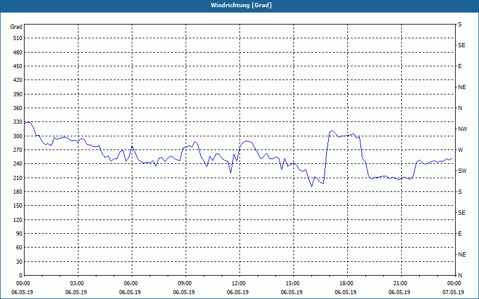The height and width of the screenshot is (299, 479).
Task: Click the '00:00' label above 07.05.19
Action: point(454,283)
